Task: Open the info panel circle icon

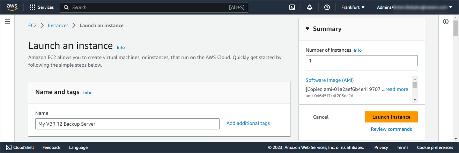Action: [445, 22]
